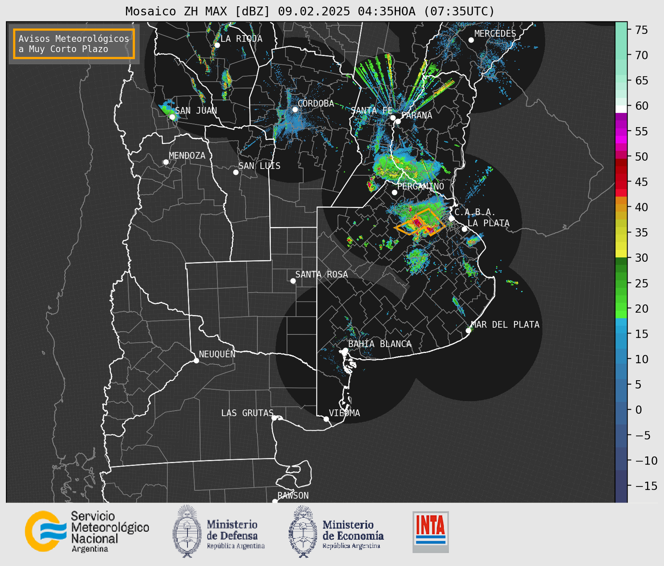The width and height of the screenshot is (664, 566).
Task: Select the RAWSON city marker
Action: [x=275, y=501]
